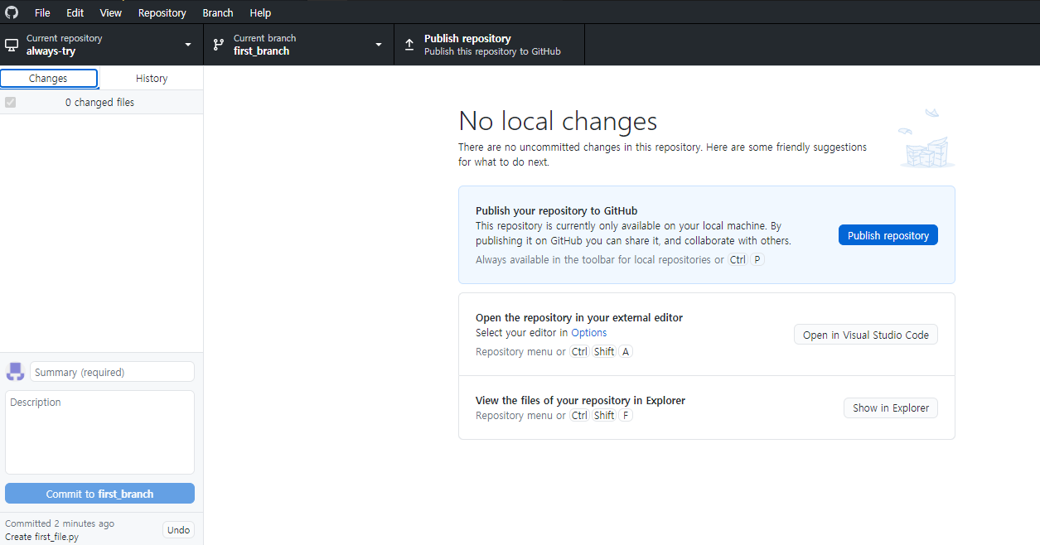This screenshot has height=545, width=1040.
Task: Click the Show in Explorer button
Action: tap(891, 408)
